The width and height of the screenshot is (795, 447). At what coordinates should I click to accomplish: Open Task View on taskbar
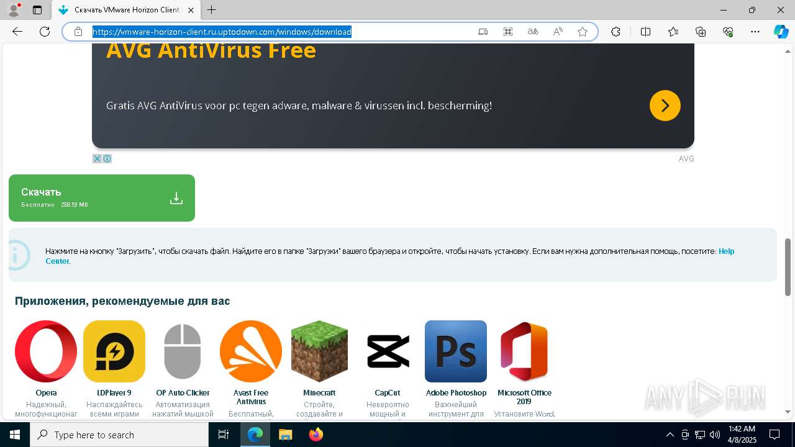point(224,435)
